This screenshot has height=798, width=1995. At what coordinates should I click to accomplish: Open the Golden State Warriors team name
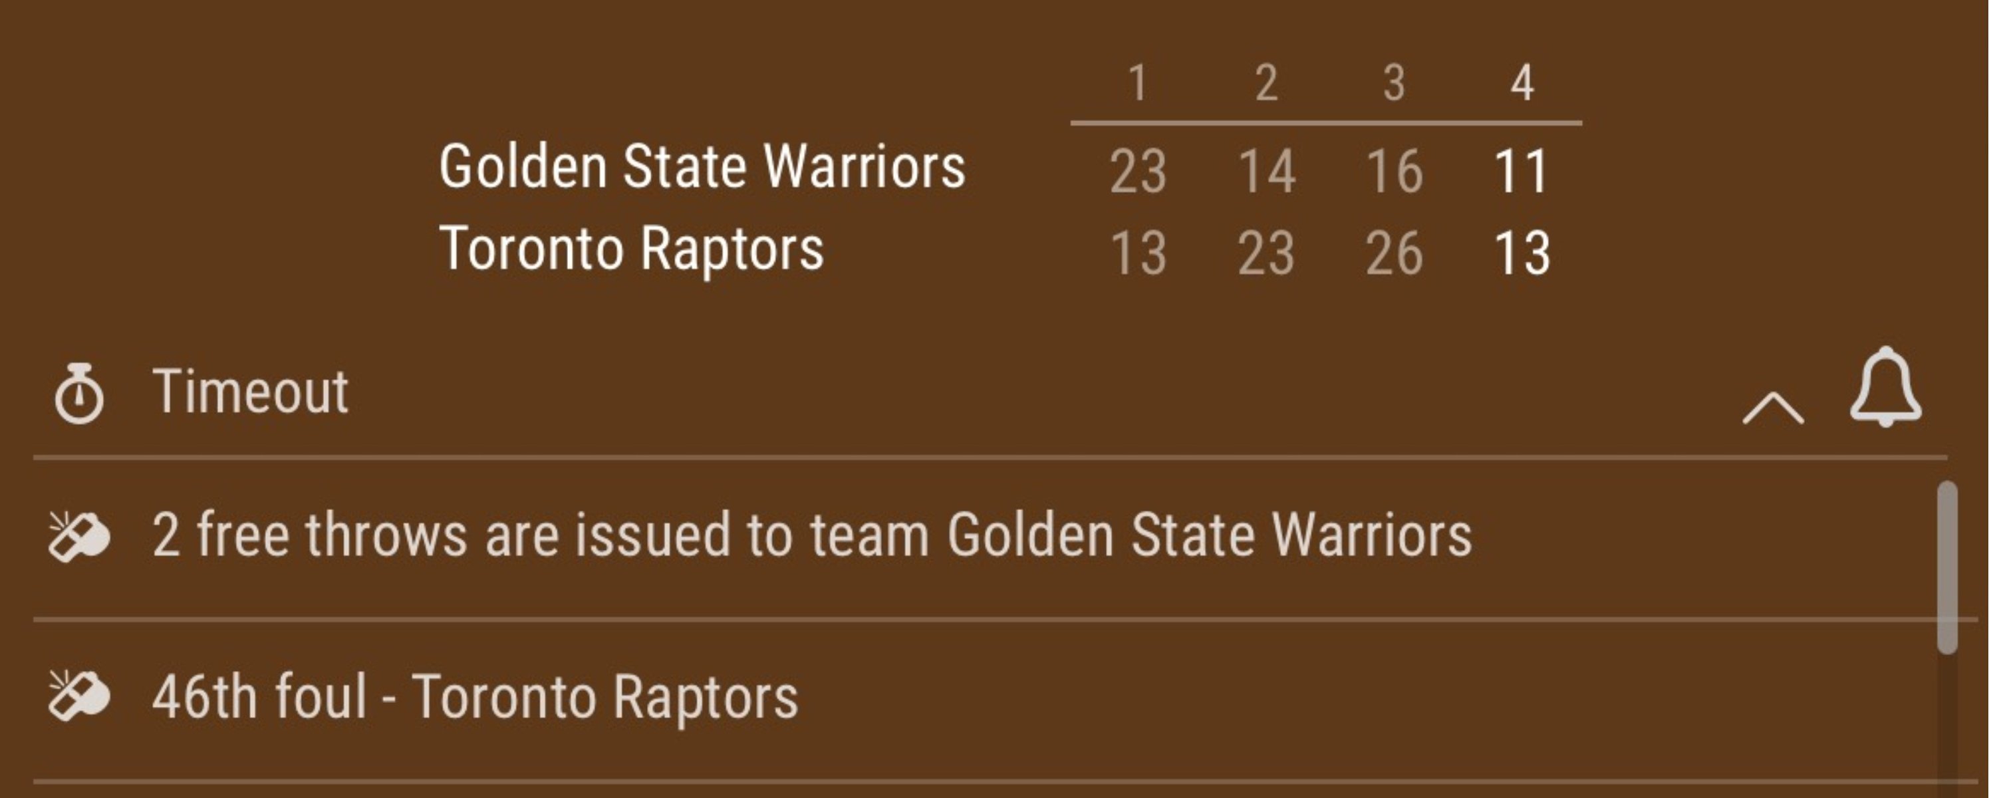point(702,166)
